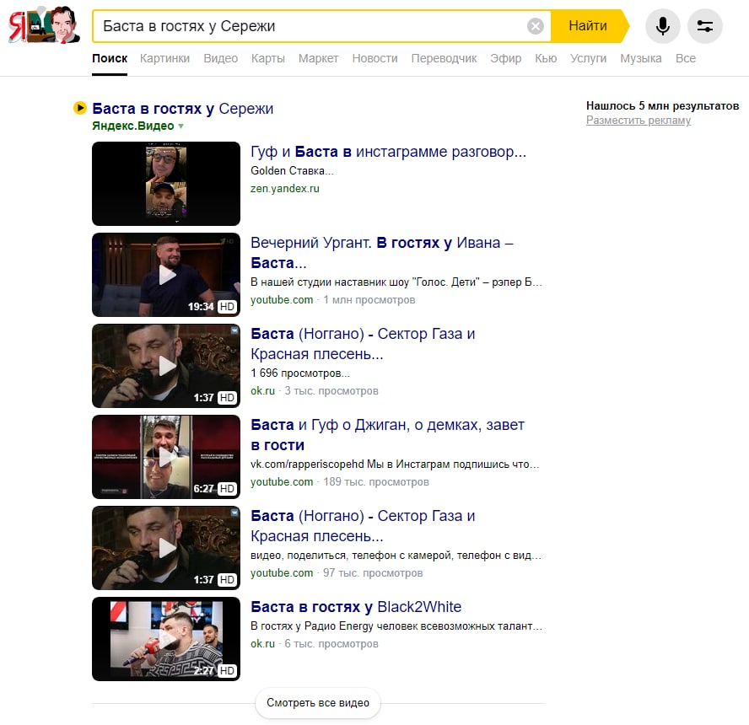Open the Карты tab
Screen dimensions: 749x725
tap(268, 58)
